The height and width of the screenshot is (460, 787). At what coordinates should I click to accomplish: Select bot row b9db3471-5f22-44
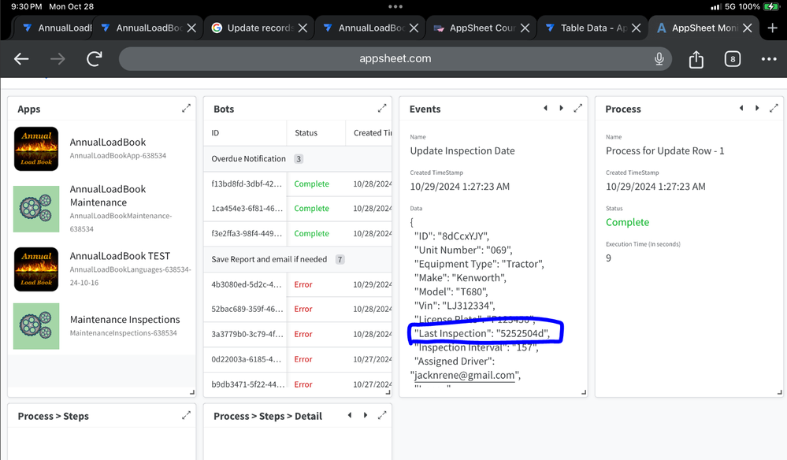(x=298, y=384)
